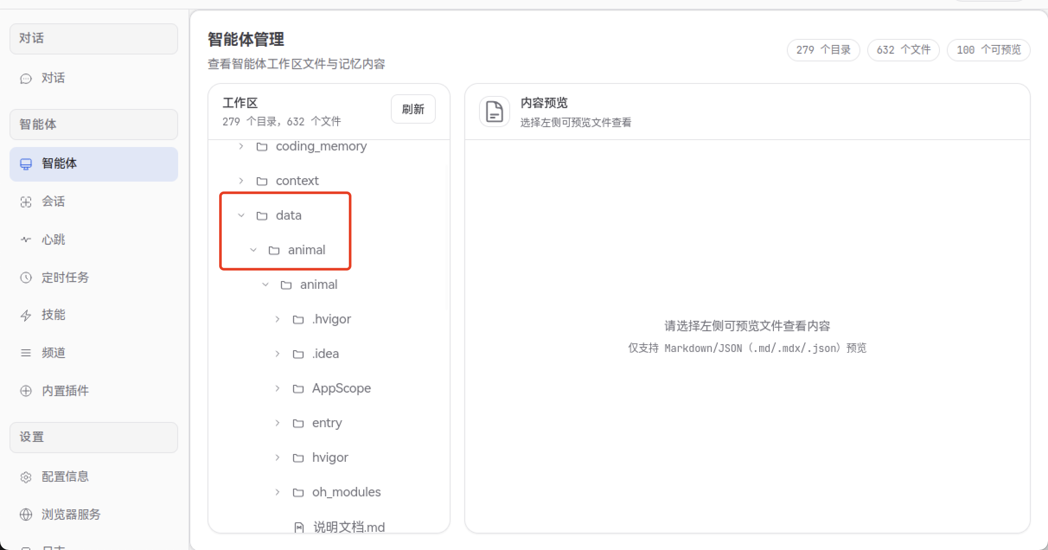Viewport: 1048px width, 550px height.
Task: Open 频道 channels page
Action: [94, 353]
